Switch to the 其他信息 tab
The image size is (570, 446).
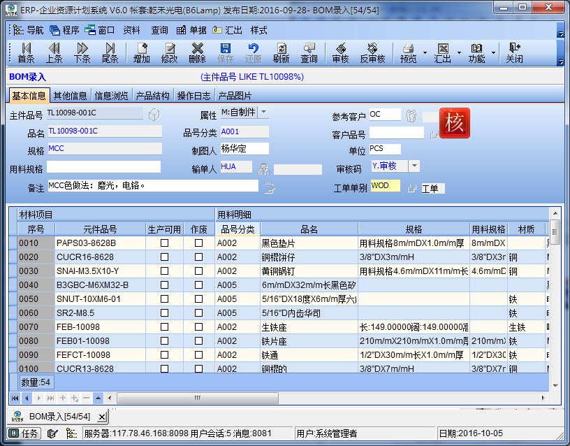[70, 96]
